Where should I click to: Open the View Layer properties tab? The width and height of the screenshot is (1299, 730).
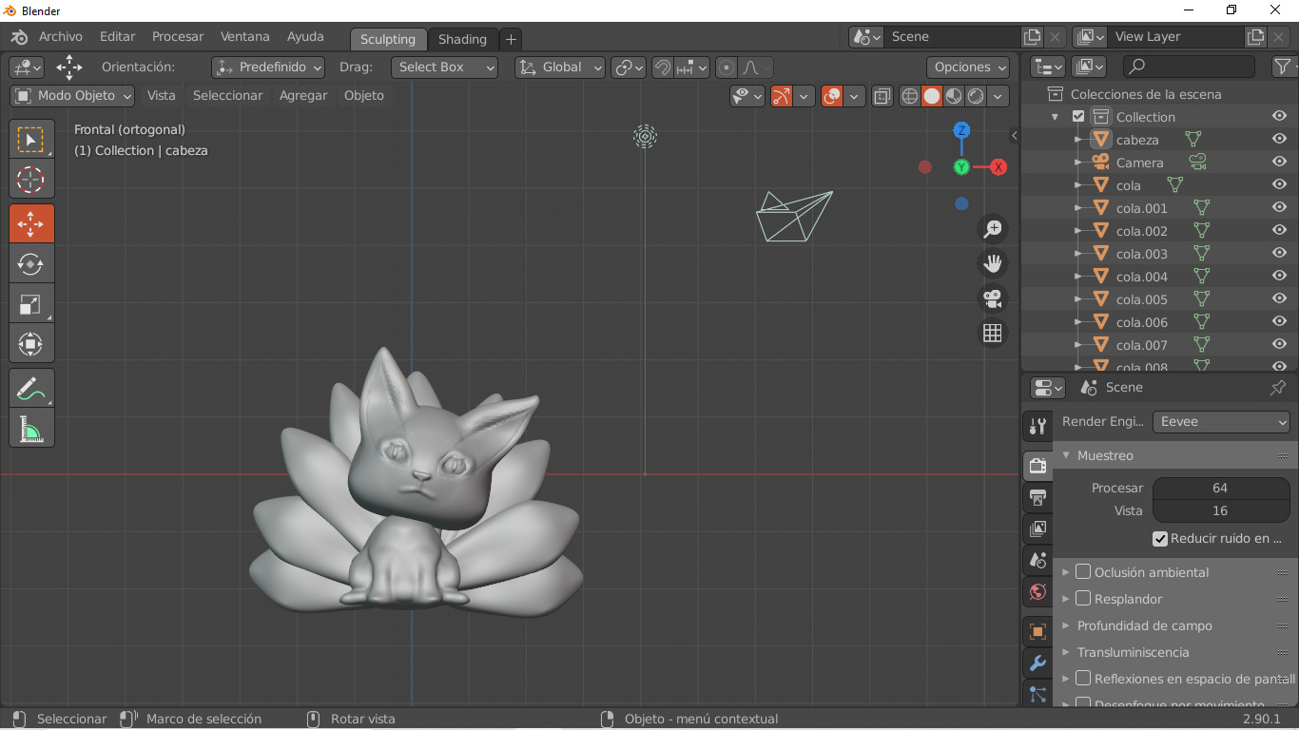point(1037,528)
